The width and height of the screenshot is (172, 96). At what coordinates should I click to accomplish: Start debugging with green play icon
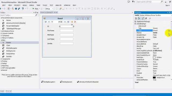[x=33, y=9]
